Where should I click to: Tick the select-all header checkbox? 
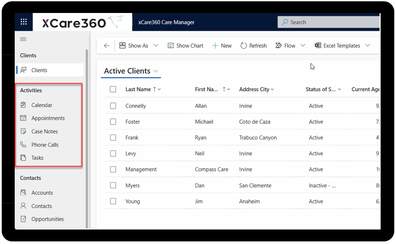click(x=113, y=89)
